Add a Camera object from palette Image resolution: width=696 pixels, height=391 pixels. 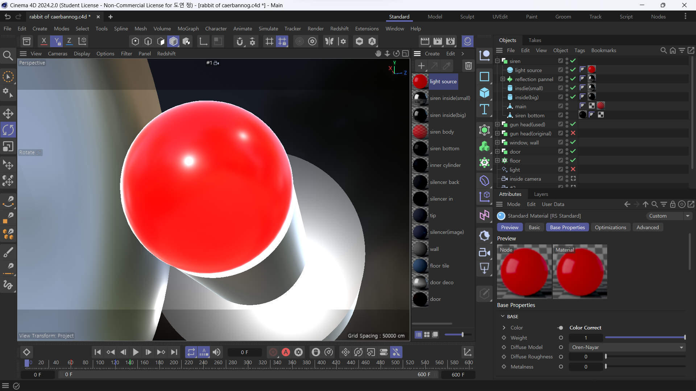click(x=484, y=252)
